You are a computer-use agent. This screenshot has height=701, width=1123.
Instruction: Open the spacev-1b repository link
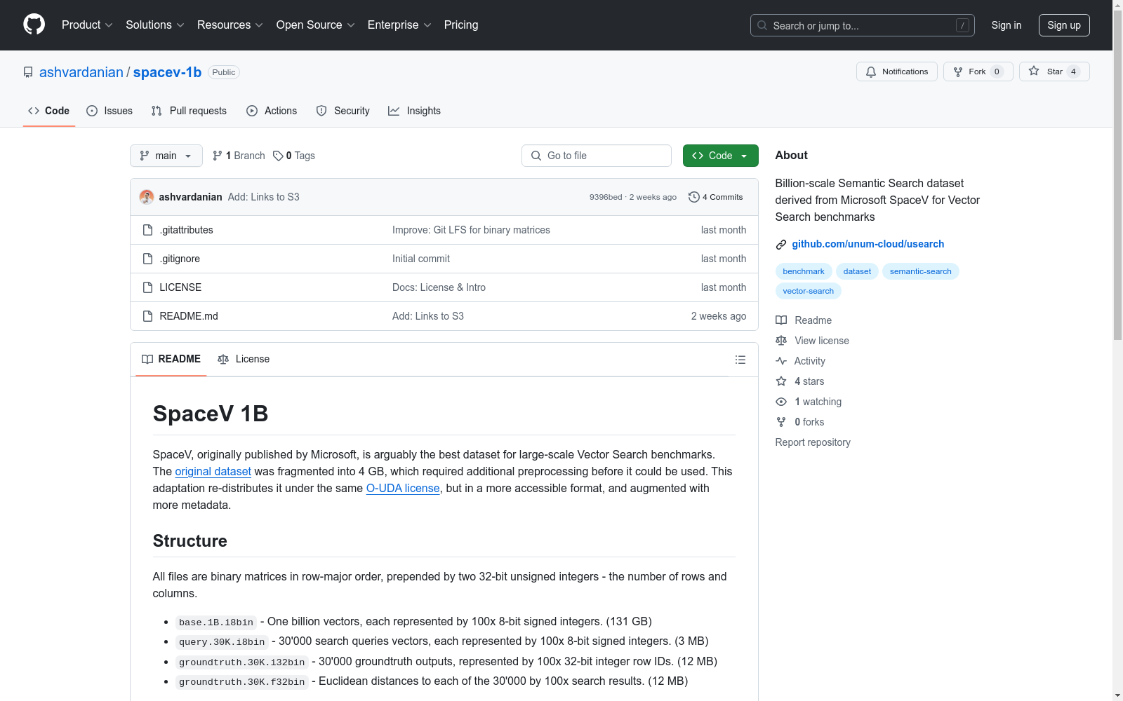point(167,72)
